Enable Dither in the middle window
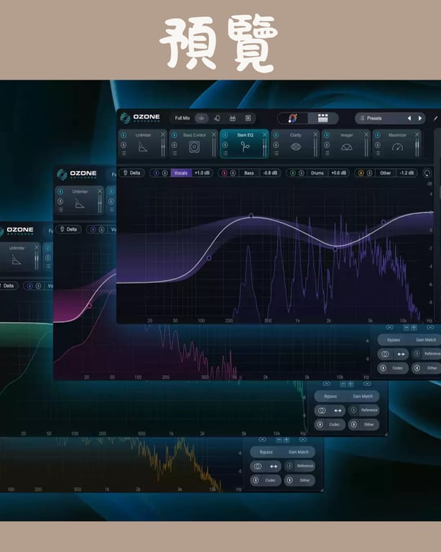This screenshot has width=441, height=552. tap(363, 424)
